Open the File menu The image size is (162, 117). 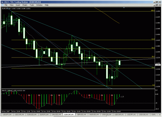(x=6, y=5)
